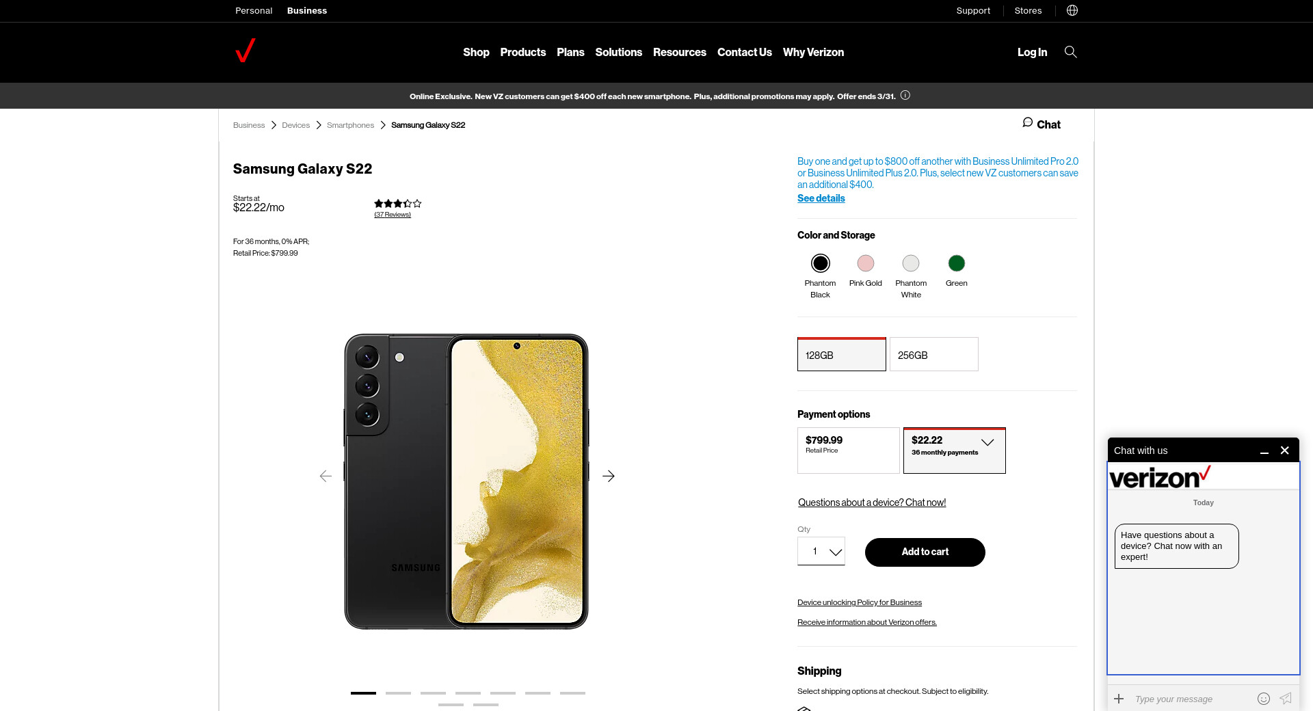Expand the 36 monthly payments dropdown
This screenshot has width=1313, height=711.
click(987, 443)
